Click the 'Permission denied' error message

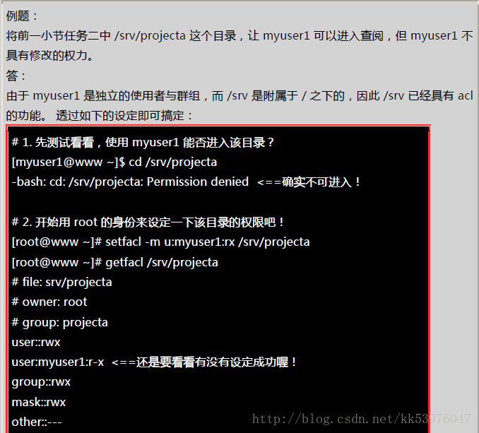point(198,182)
